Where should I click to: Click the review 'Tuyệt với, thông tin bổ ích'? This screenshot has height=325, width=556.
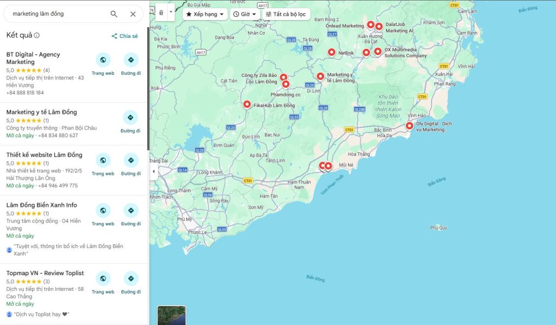(68, 250)
